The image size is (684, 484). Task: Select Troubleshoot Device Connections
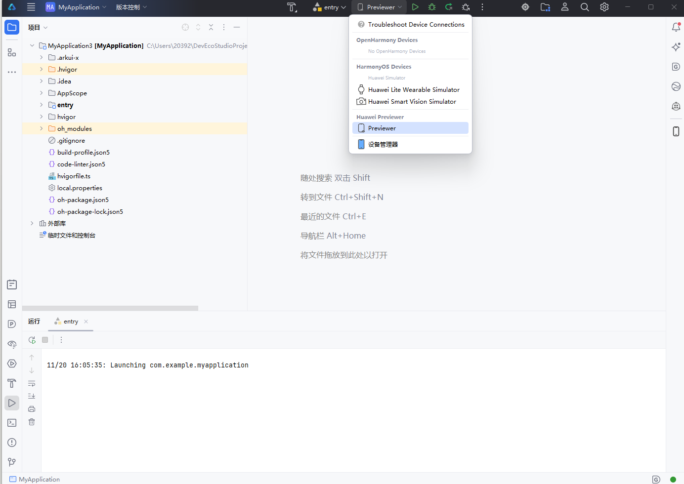pyautogui.click(x=411, y=24)
